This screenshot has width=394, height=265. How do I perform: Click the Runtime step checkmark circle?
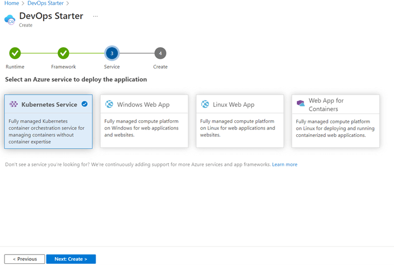[x=15, y=53]
